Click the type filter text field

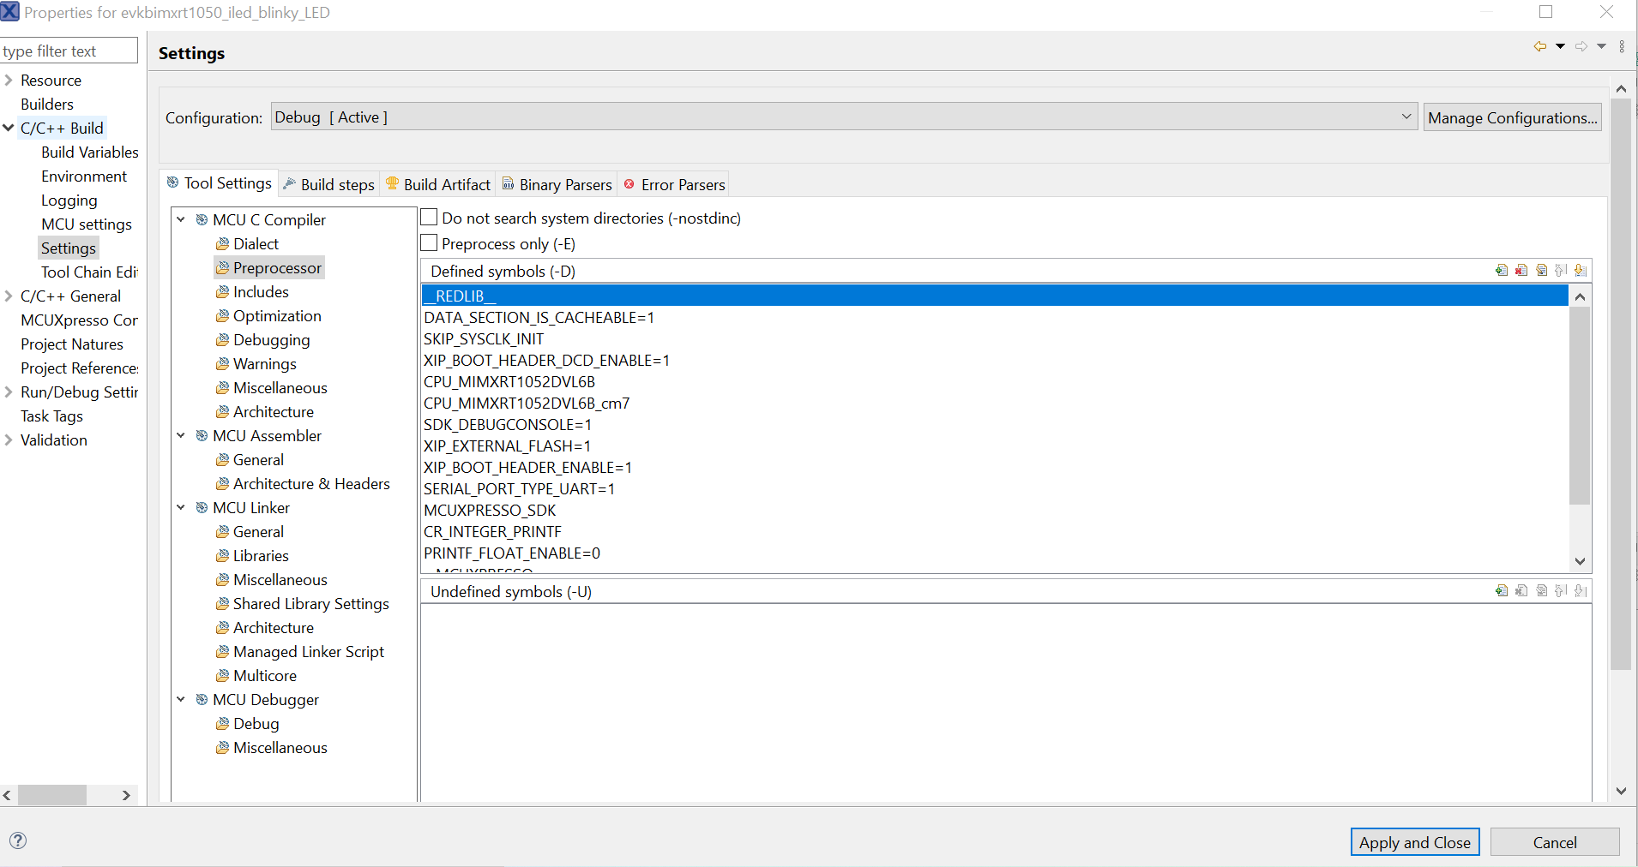point(69,51)
